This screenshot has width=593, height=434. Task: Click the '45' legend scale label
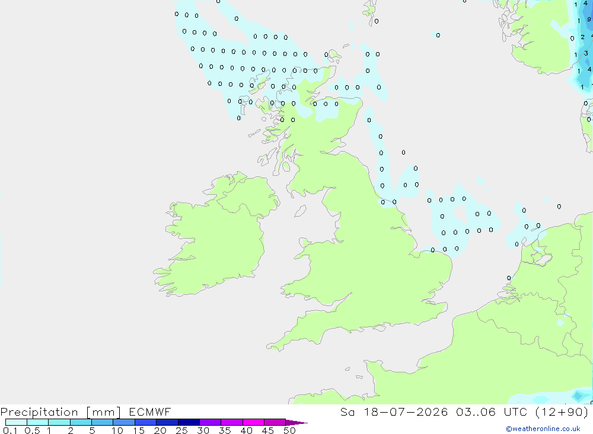tap(268, 430)
